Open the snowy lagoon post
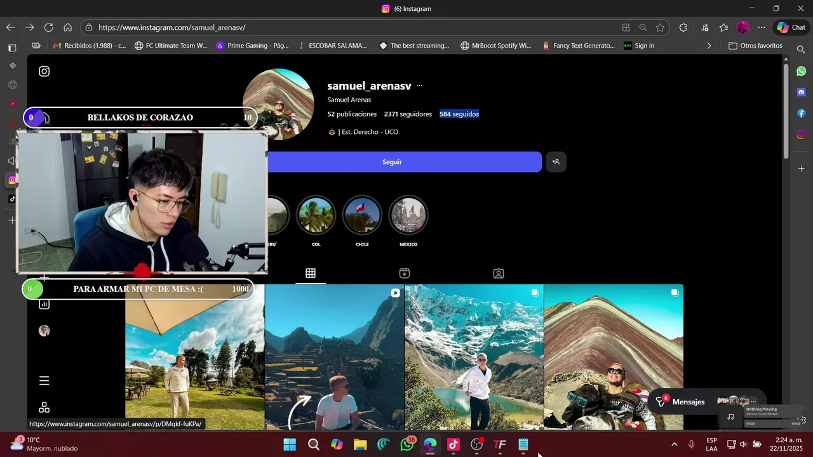 474,357
